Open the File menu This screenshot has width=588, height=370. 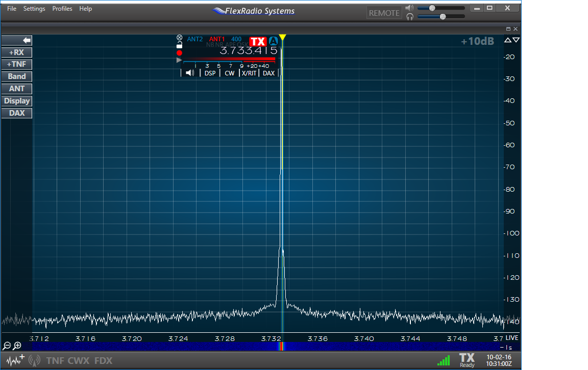12,9
